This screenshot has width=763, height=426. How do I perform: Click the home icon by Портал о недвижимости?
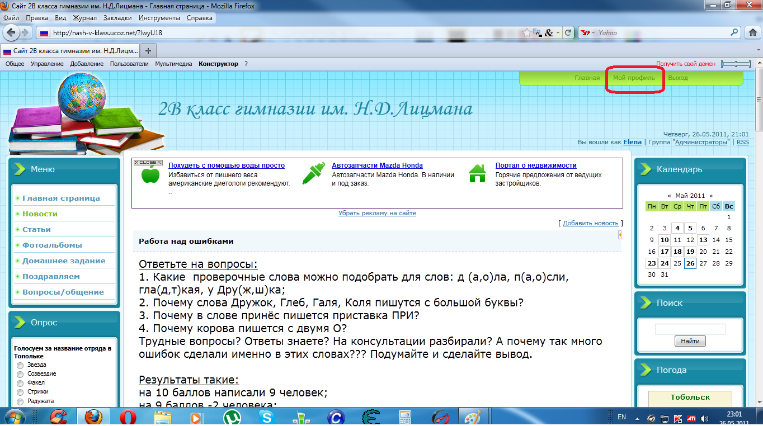[x=477, y=173]
